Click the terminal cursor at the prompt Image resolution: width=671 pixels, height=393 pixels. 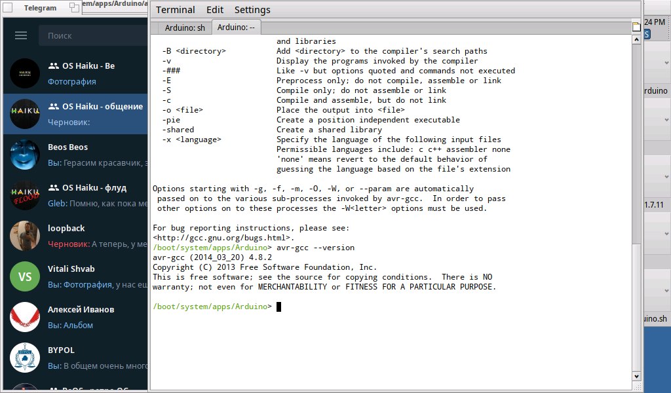pos(278,307)
